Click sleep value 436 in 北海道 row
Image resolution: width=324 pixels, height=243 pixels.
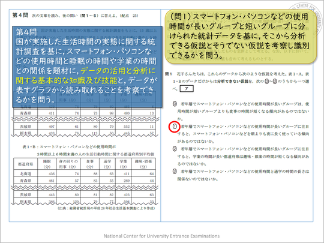[x=52, y=174]
